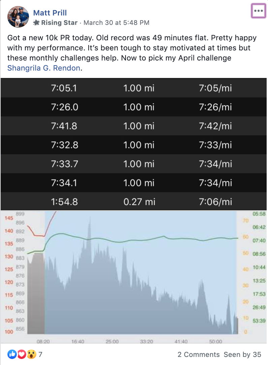Click the blue Like reaction icon
Viewport: 268px width, 365px height.
pos(12,354)
